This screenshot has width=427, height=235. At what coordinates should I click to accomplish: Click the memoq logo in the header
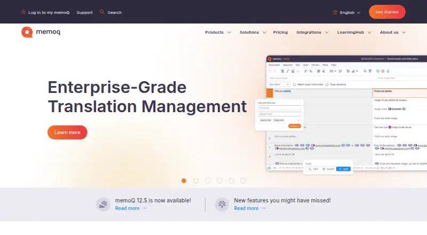(41, 32)
